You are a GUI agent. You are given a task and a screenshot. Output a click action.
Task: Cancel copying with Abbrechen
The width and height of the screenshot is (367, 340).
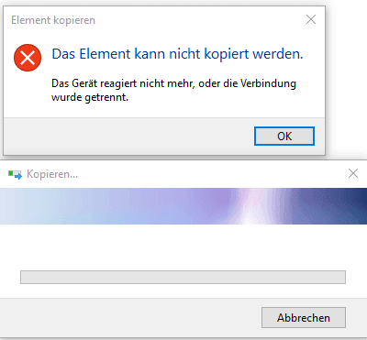(304, 318)
